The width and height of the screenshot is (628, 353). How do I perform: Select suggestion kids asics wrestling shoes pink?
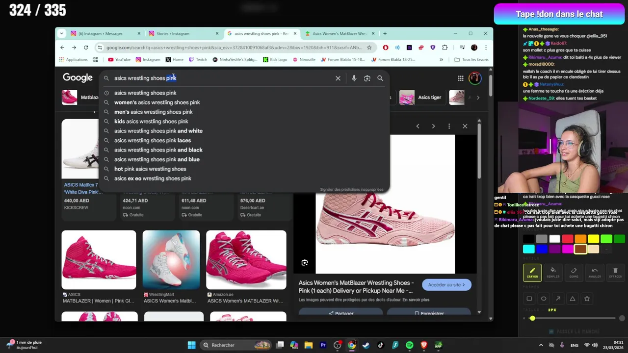(151, 122)
